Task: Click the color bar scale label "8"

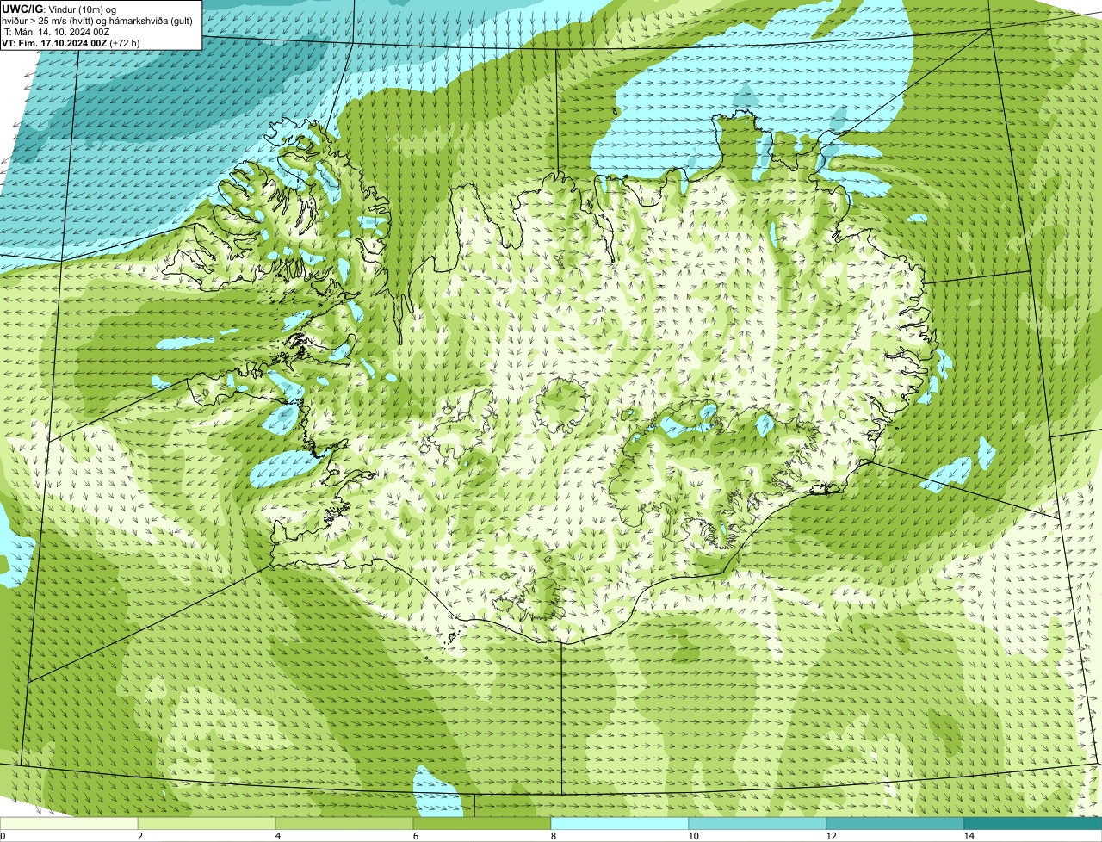Action: pyautogui.click(x=553, y=836)
